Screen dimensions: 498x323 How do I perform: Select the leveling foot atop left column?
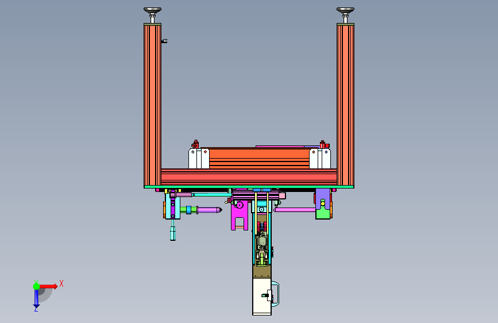coord(152,16)
